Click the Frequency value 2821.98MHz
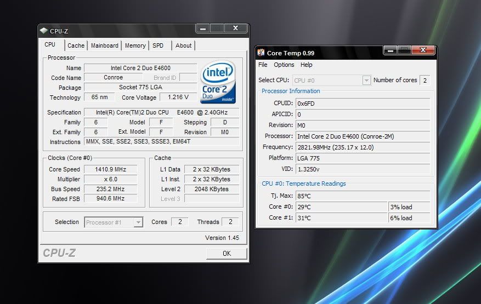Viewport: 481px width, 304px height. 363,147
